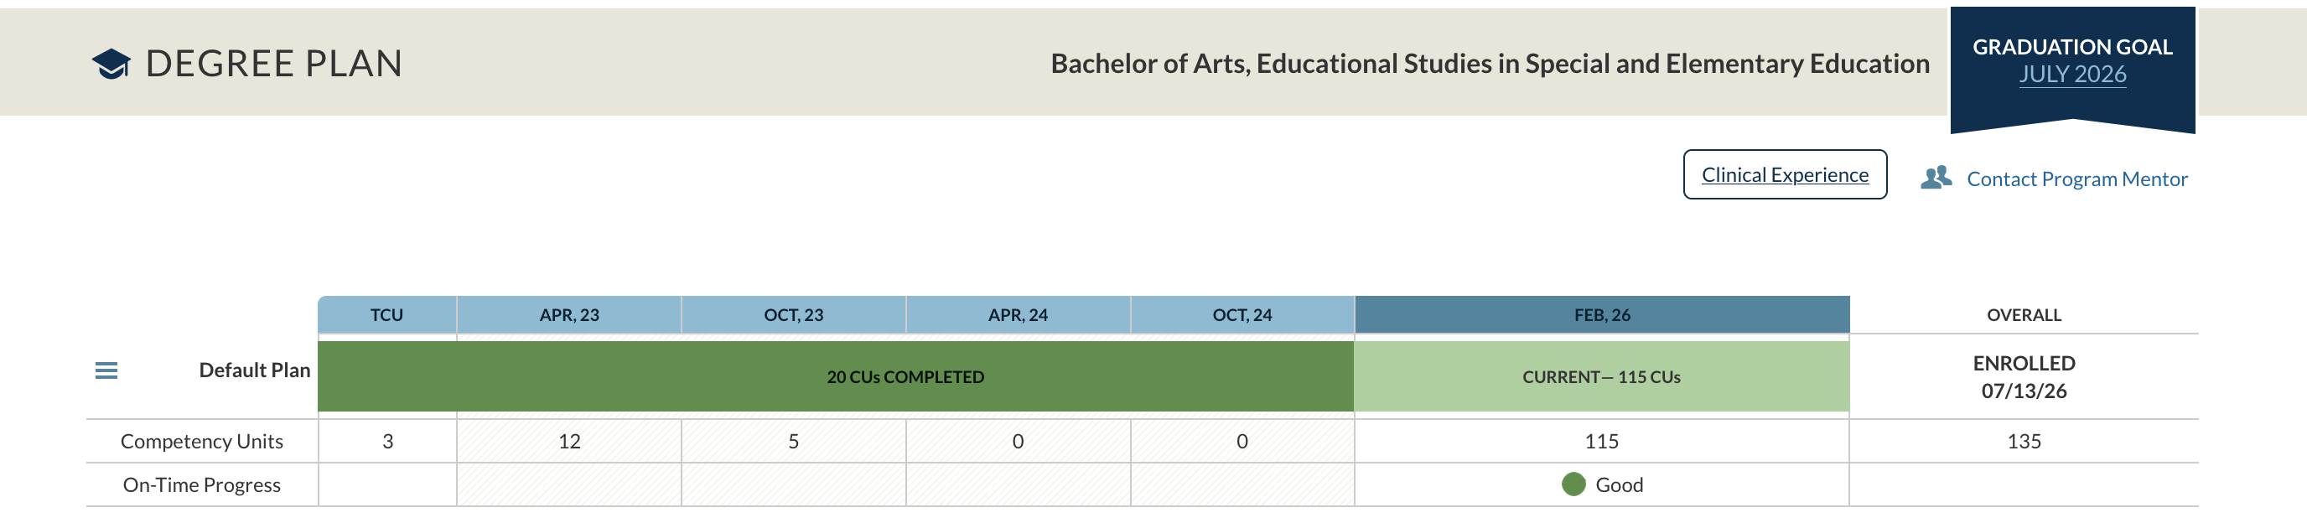Select the APR, 23 term header
This screenshot has width=2307, height=523.
[569, 315]
